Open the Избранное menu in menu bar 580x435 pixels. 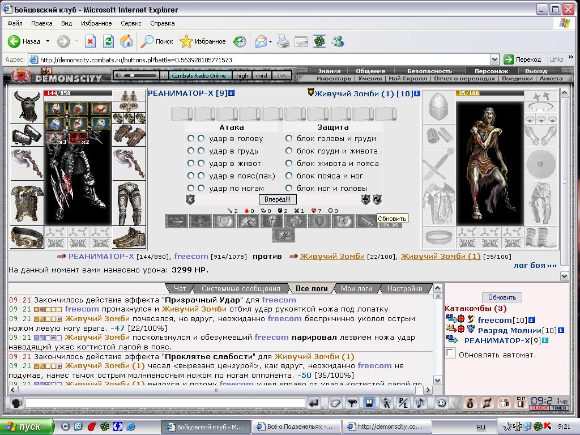coord(96,23)
